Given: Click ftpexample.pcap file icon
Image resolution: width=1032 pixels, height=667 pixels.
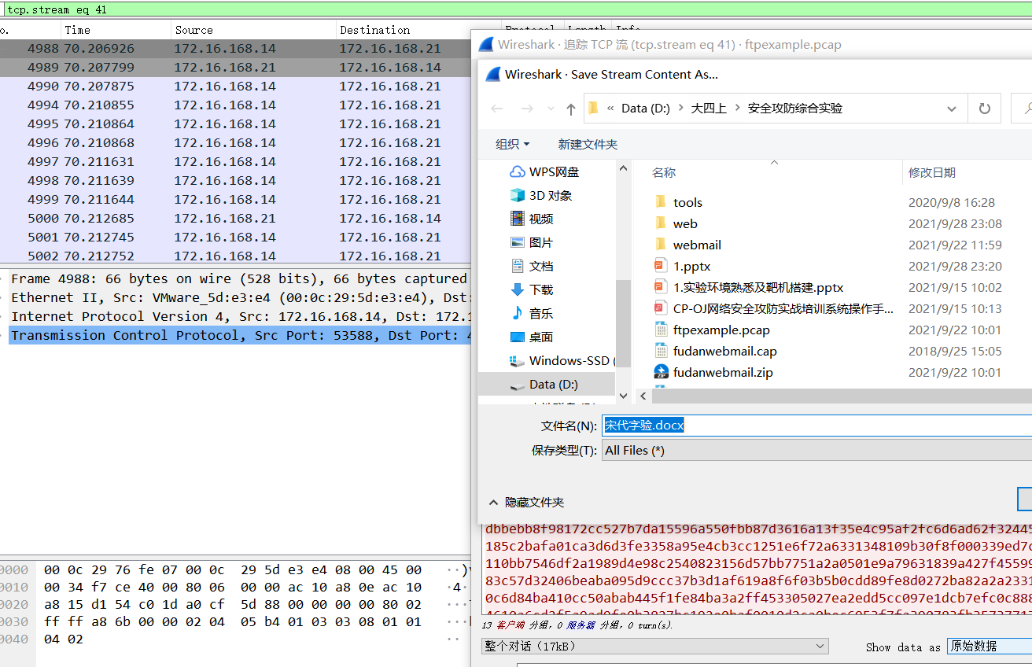Looking at the screenshot, I should coord(661,330).
